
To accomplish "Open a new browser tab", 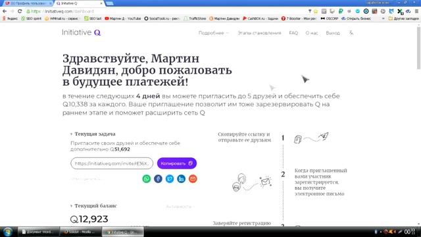I will (x=110, y=3).
